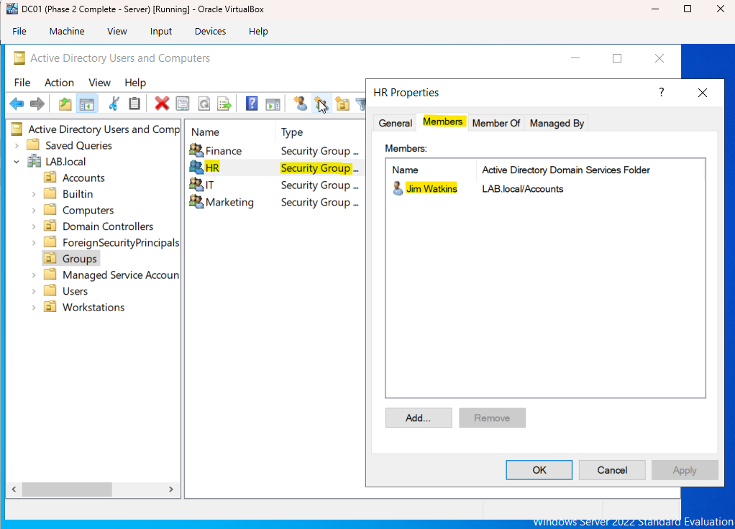This screenshot has width=735, height=529.
Task: Expand the ForeignSecurityPrincipals node
Action: pyautogui.click(x=34, y=243)
